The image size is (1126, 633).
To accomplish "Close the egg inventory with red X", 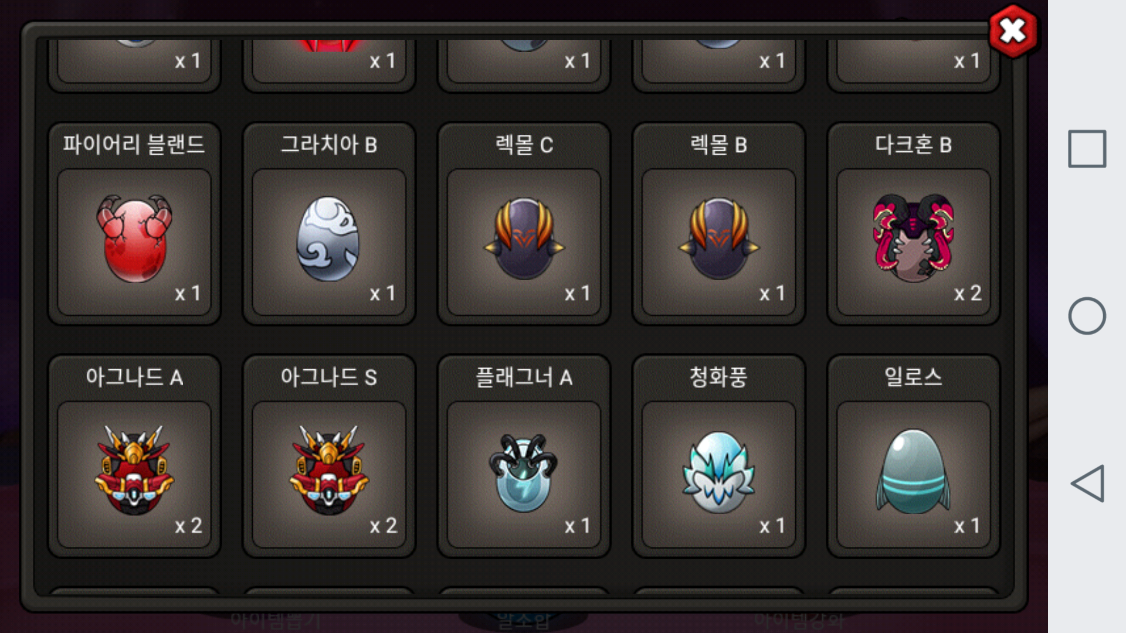I will (1013, 30).
